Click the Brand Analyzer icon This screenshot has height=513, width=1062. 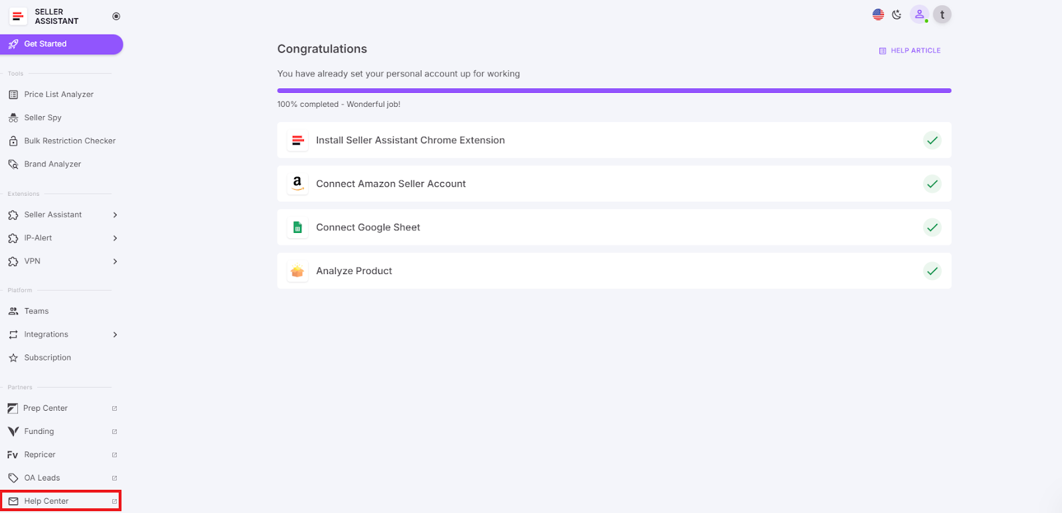point(13,165)
